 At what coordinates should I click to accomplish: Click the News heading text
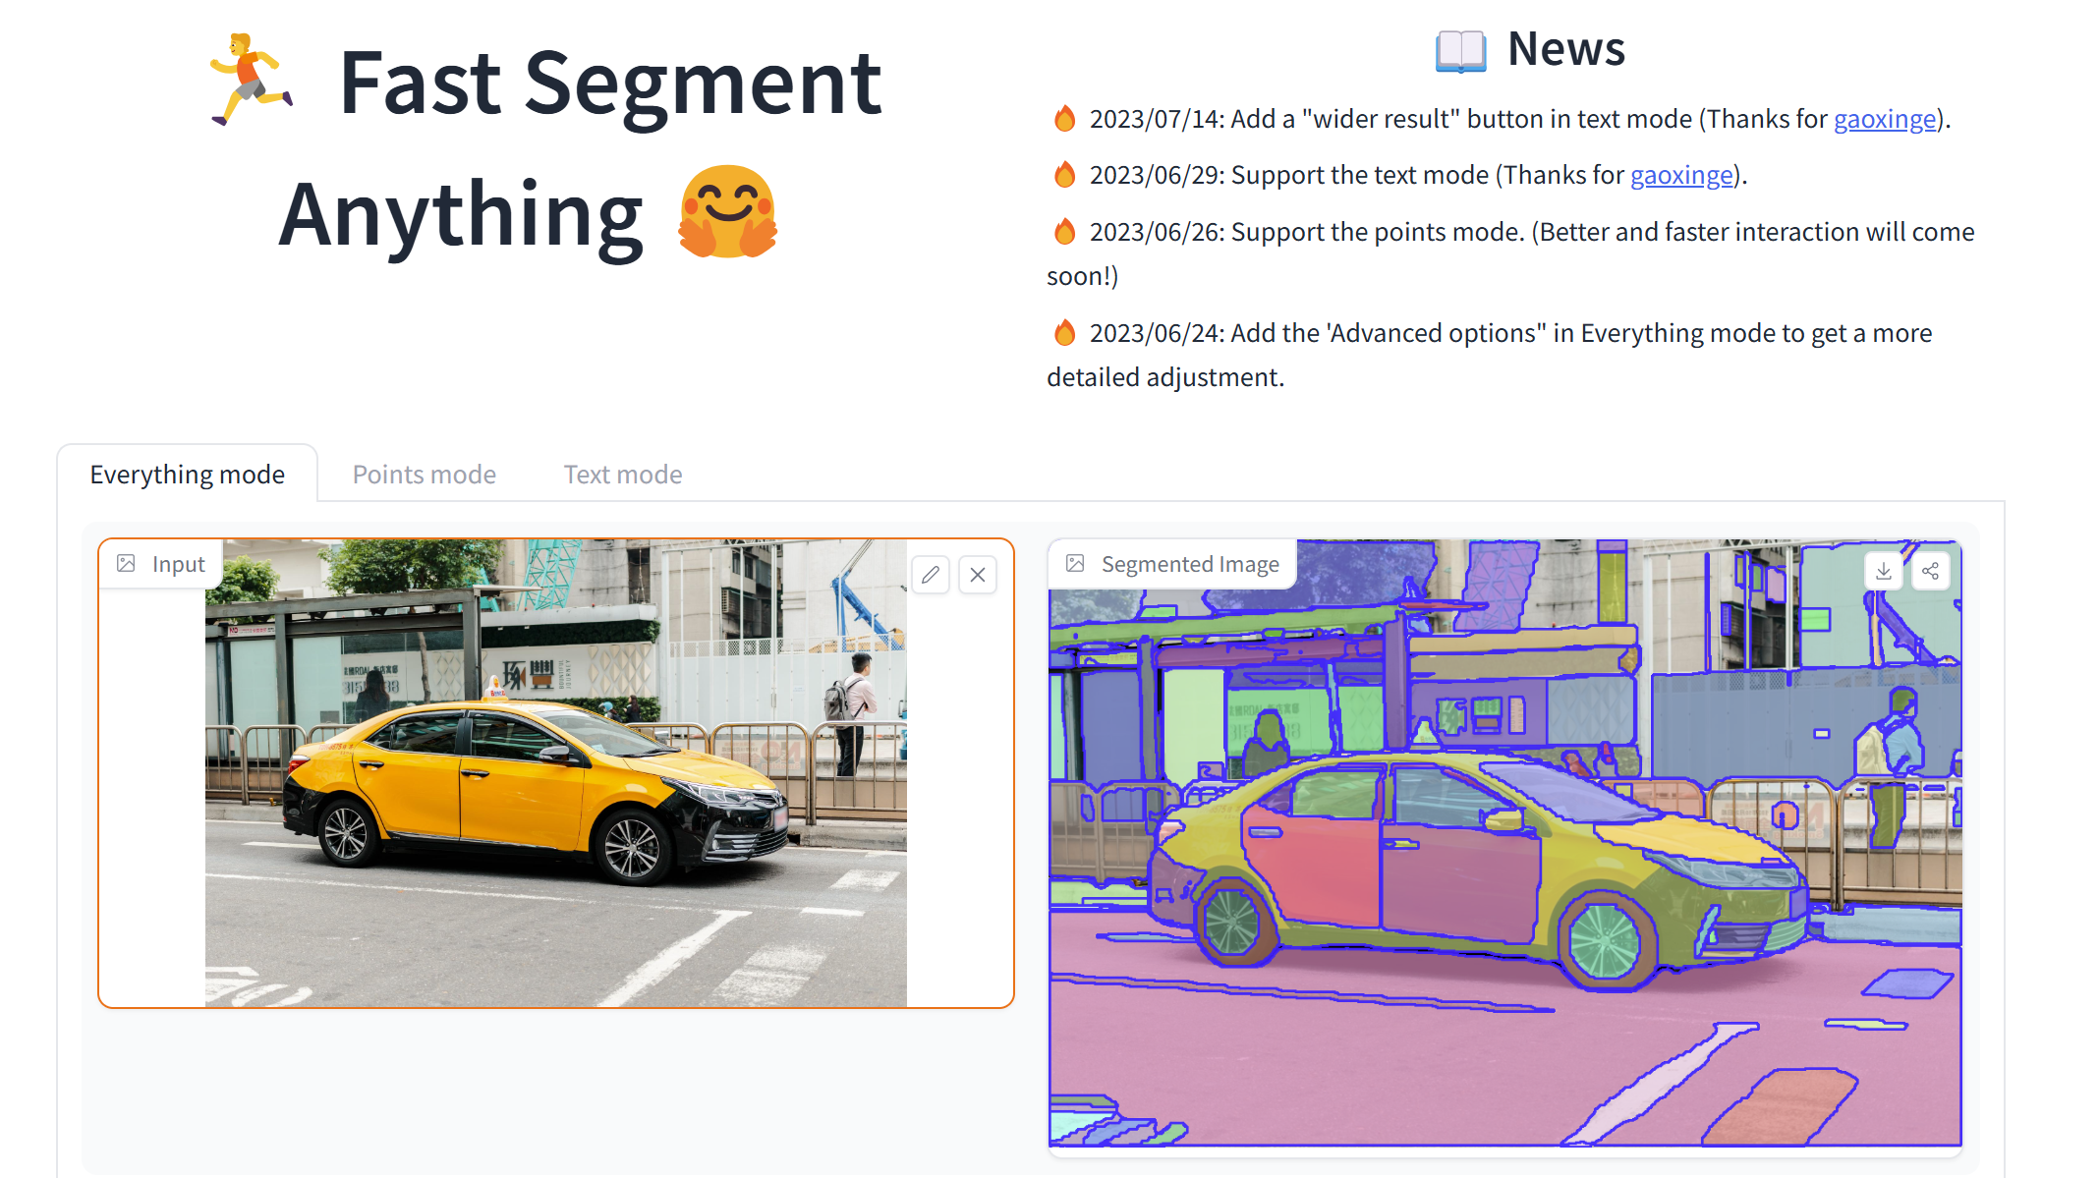[x=1566, y=49]
